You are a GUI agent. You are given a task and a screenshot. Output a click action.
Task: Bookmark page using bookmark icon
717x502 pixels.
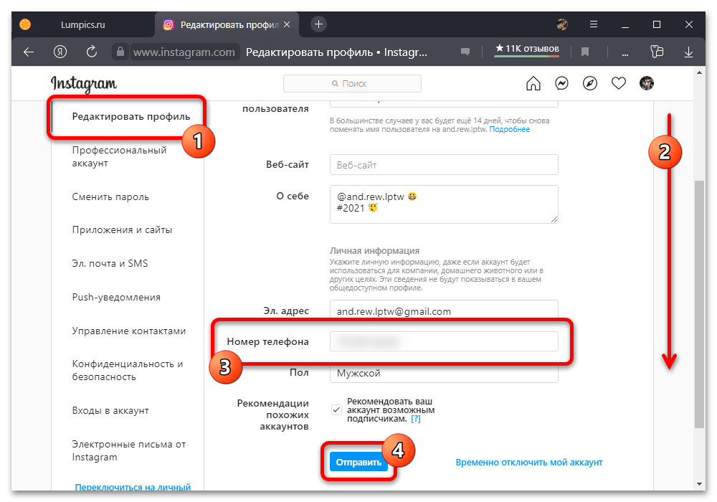[x=585, y=52]
